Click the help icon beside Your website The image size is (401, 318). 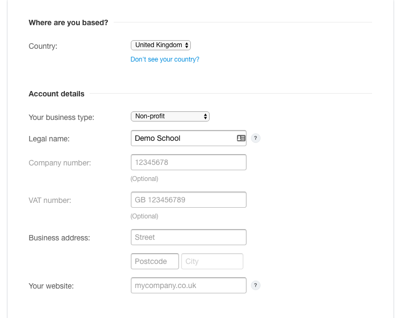click(256, 285)
